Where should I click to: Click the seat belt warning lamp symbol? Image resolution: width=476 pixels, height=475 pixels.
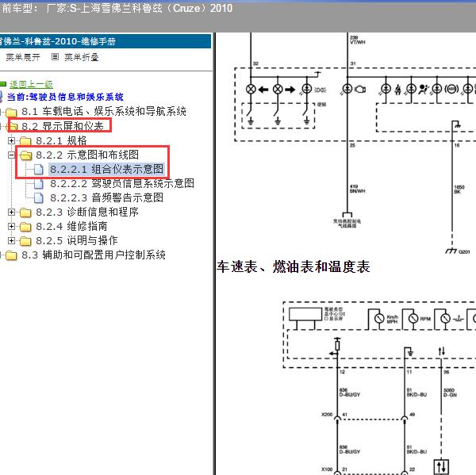click(x=398, y=90)
